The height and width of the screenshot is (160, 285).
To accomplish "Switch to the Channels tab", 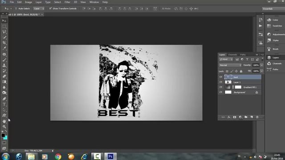I will click(232, 55).
